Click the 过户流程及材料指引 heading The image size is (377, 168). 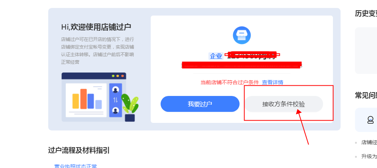79,151
